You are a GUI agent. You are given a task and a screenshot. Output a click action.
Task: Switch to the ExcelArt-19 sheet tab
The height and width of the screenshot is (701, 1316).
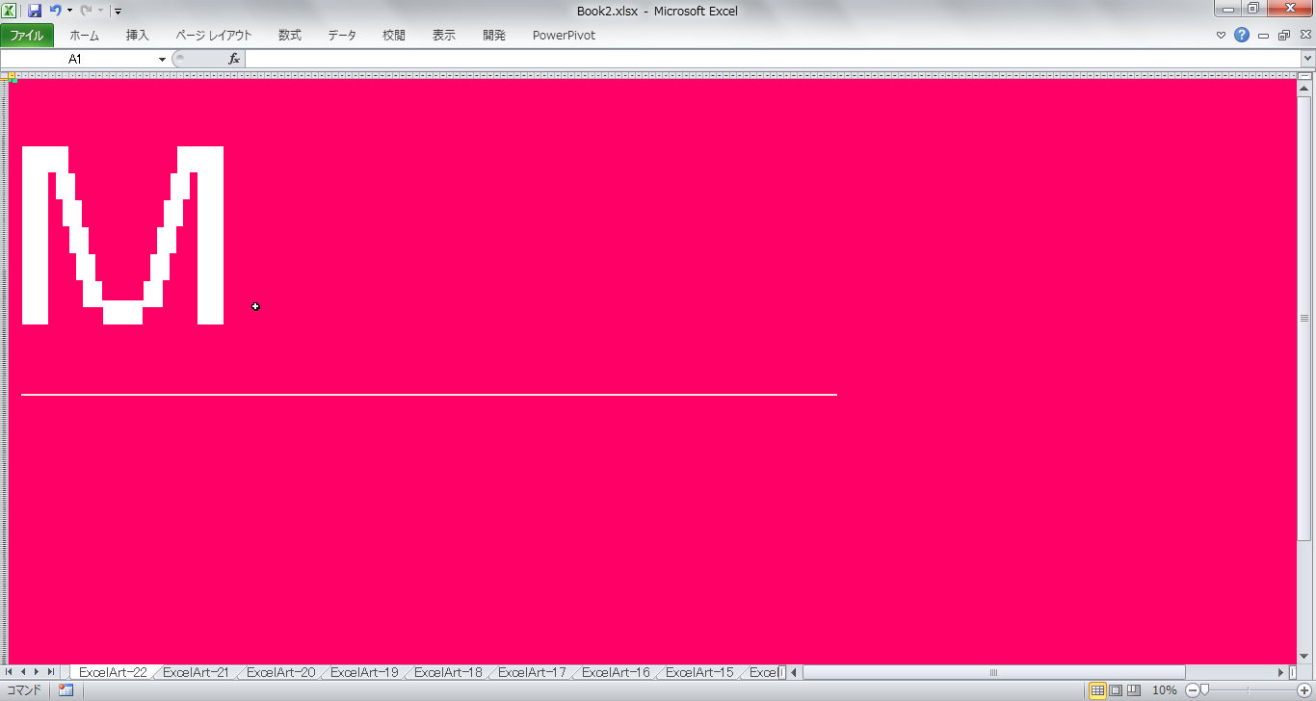point(364,672)
